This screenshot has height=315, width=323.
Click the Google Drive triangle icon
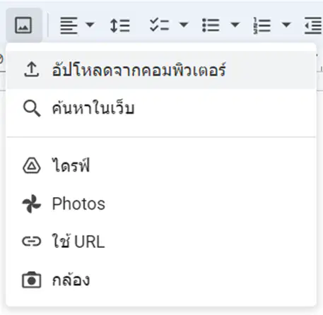click(32, 165)
